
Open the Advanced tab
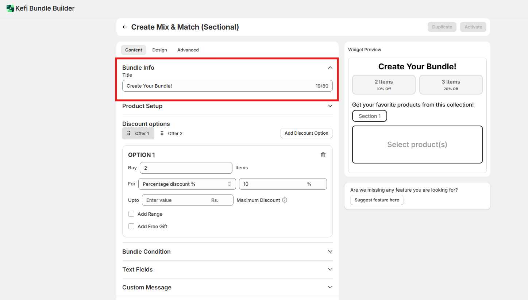[188, 50]
